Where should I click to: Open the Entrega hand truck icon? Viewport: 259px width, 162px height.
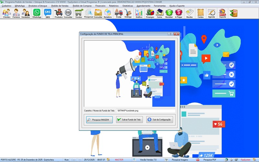pos(128,13)
